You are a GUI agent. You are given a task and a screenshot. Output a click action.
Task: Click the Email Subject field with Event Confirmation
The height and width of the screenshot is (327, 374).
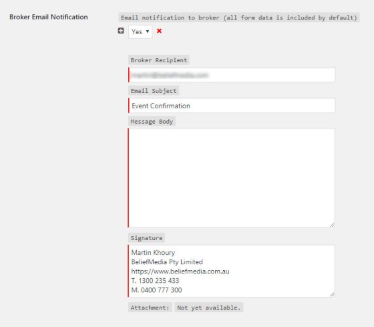[232, 106]
